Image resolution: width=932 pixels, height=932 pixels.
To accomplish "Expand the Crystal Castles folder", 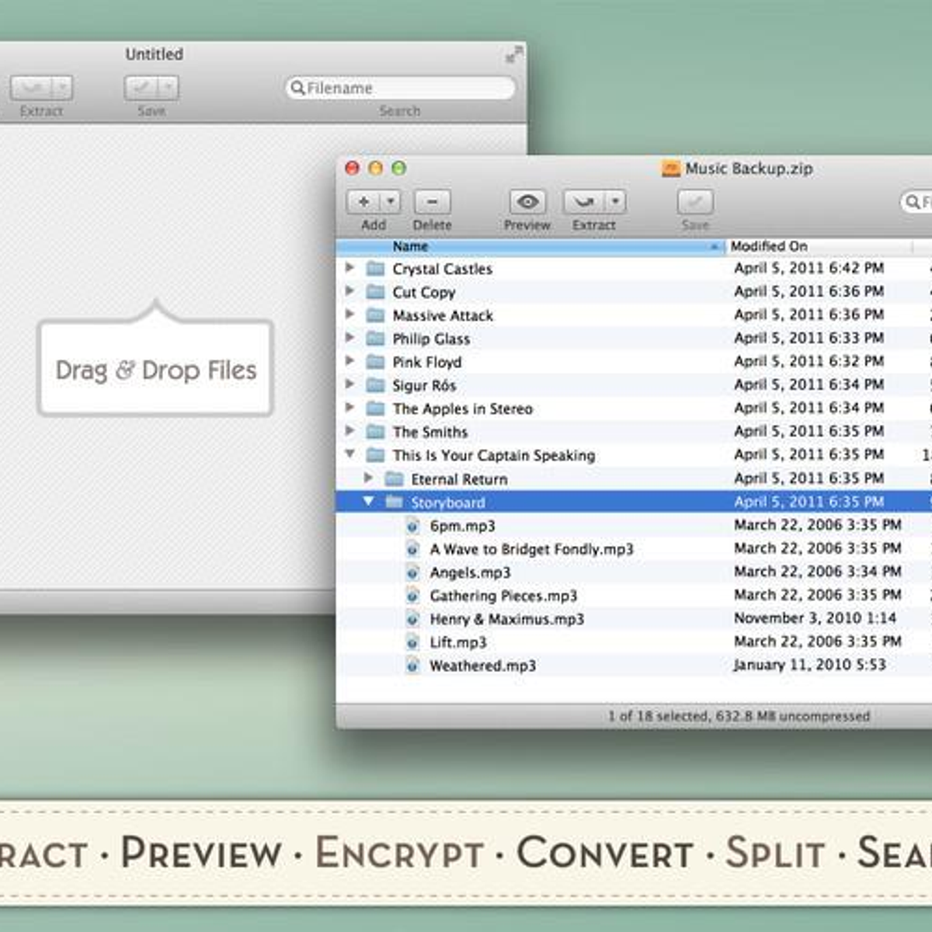I will click(x=349, y=268).
